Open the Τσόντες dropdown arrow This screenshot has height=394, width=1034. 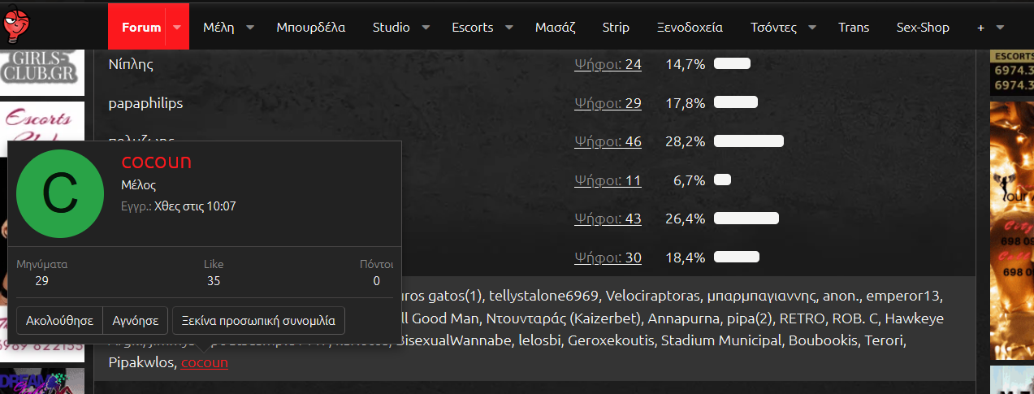click(x=813, y=27)
